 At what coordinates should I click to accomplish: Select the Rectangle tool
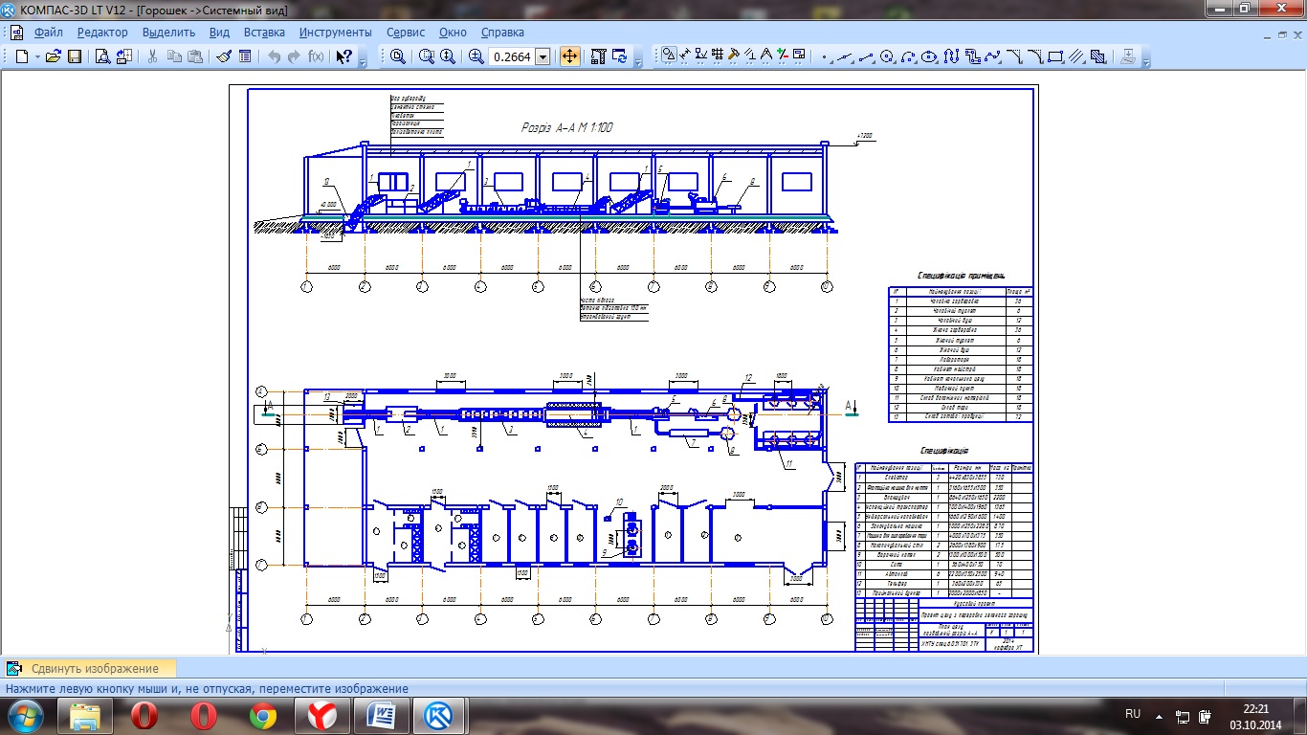[x=1055, y=56]
